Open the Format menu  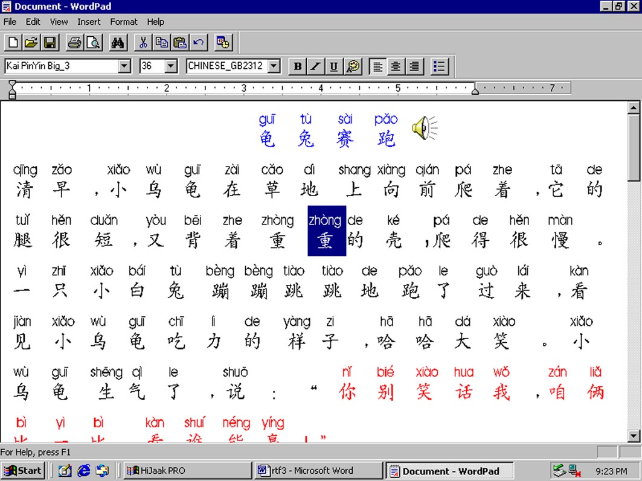[x=123, y=22]
